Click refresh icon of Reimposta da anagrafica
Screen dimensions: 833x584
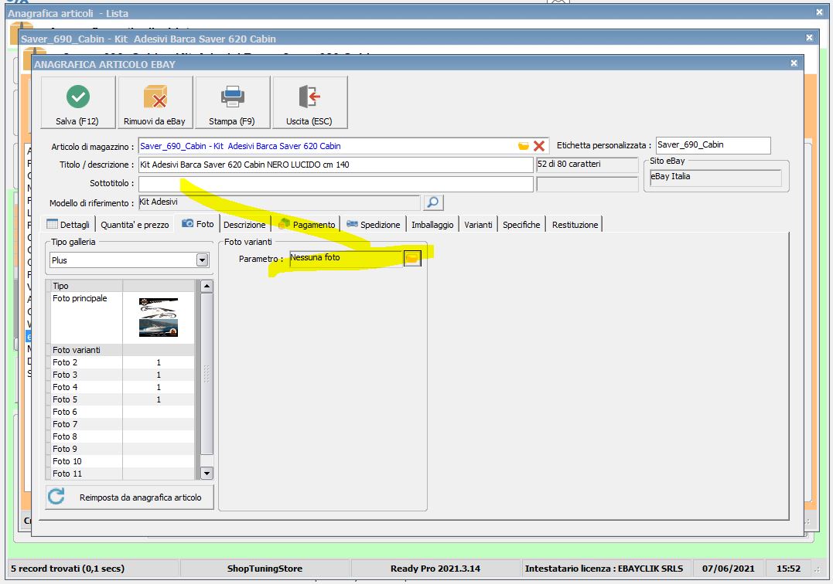(56, 497)
